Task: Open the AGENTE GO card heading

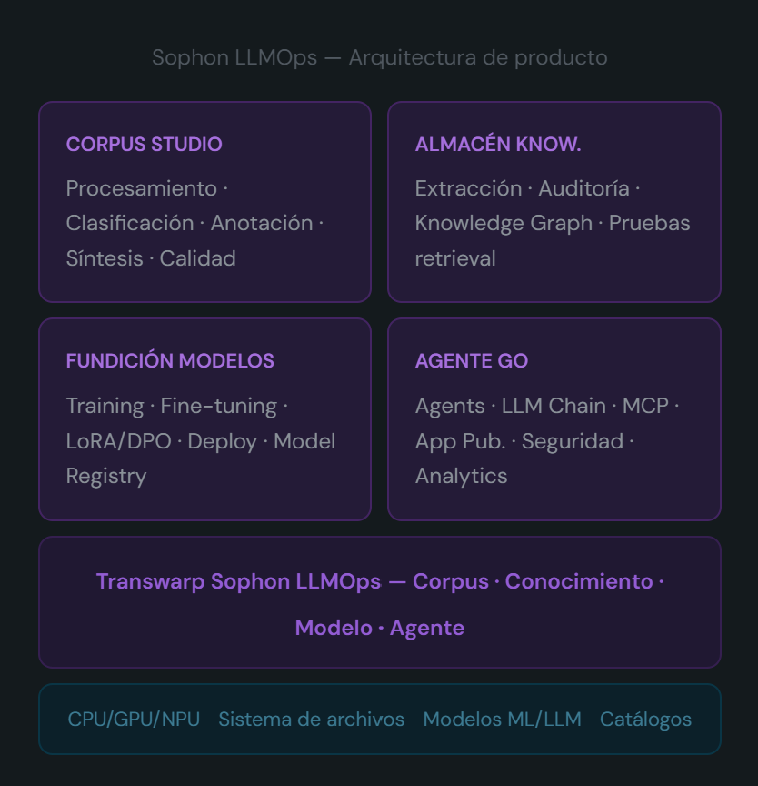Action: point(471,360)
